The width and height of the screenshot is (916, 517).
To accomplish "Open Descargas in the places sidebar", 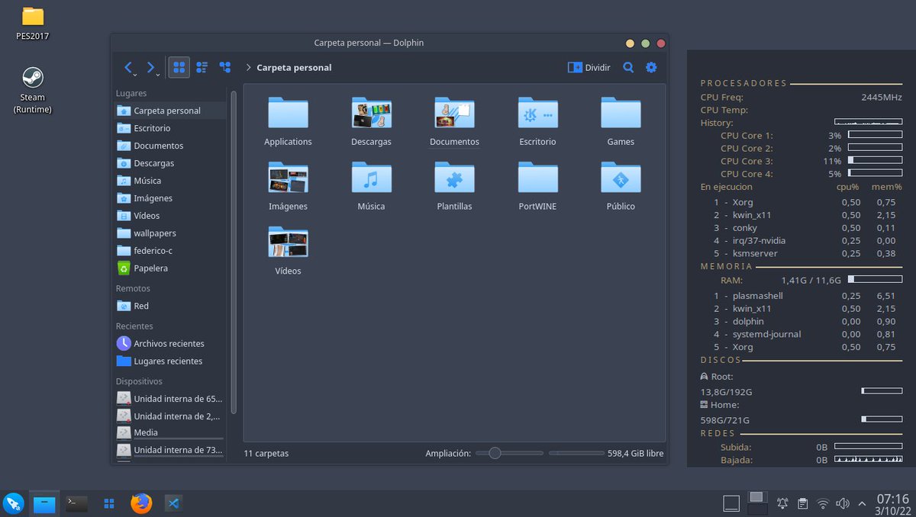I will [169, 163].
